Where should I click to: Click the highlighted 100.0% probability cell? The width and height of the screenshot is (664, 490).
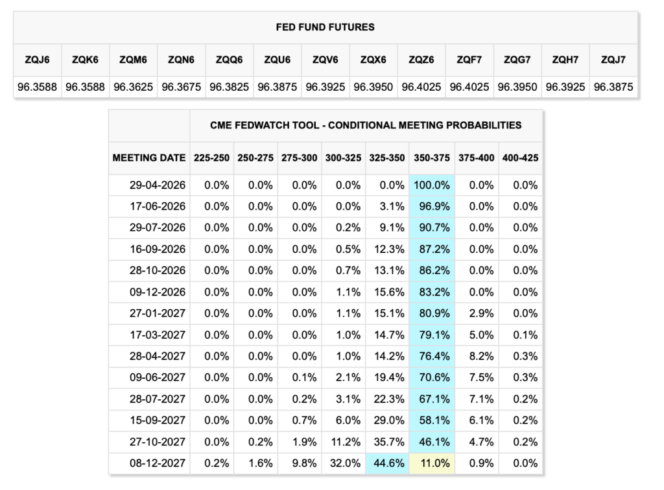[x=432, y=185]
